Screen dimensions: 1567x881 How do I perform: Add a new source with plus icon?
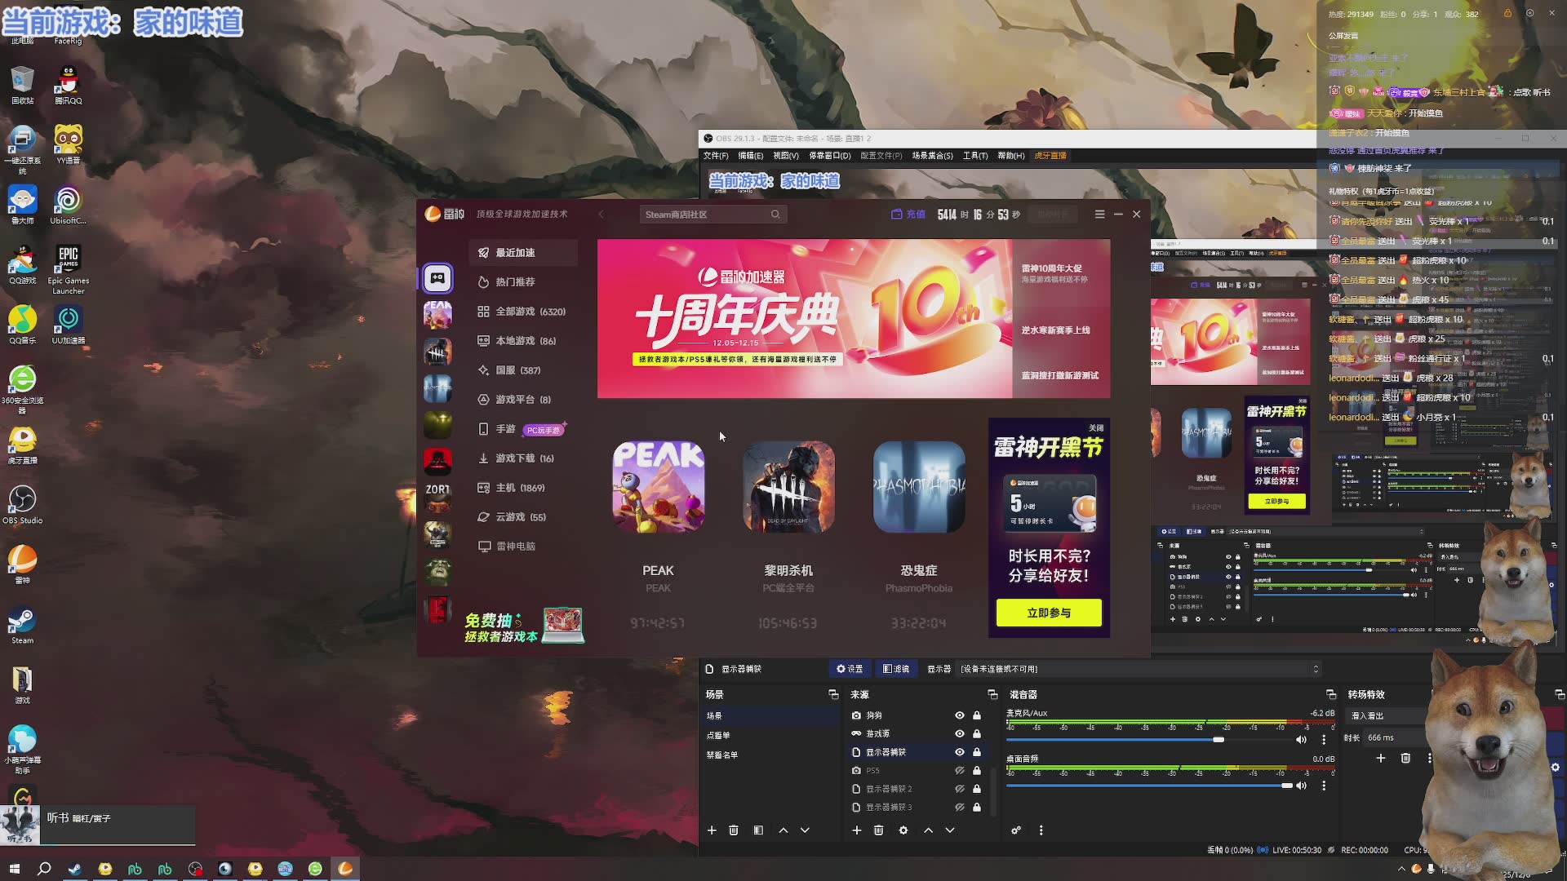[857, 830]
